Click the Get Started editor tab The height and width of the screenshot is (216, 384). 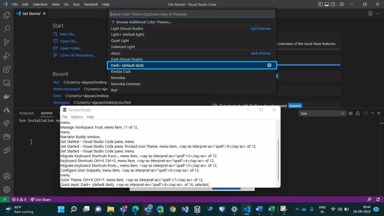pyautogui.click(x=31, y=13)
